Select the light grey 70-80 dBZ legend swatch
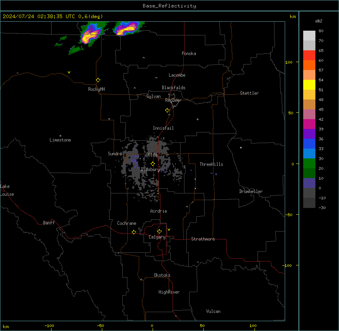 309,35
